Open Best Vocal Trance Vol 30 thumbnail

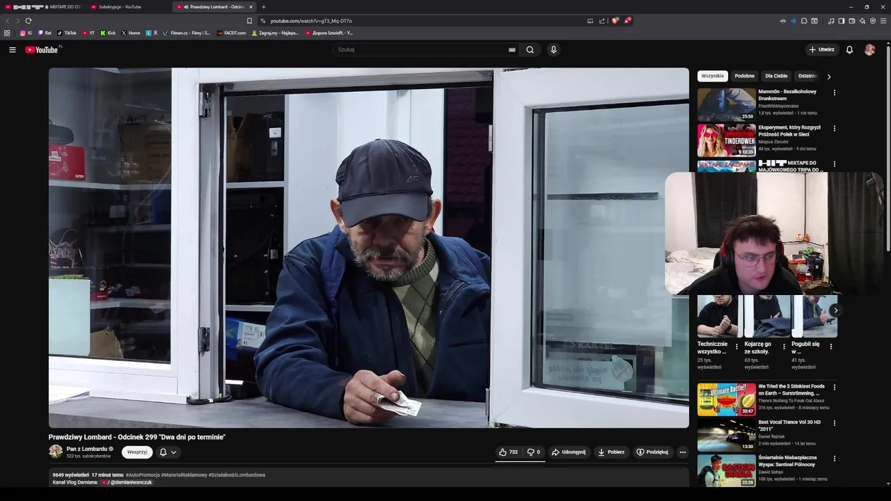(x=727, y=435)
